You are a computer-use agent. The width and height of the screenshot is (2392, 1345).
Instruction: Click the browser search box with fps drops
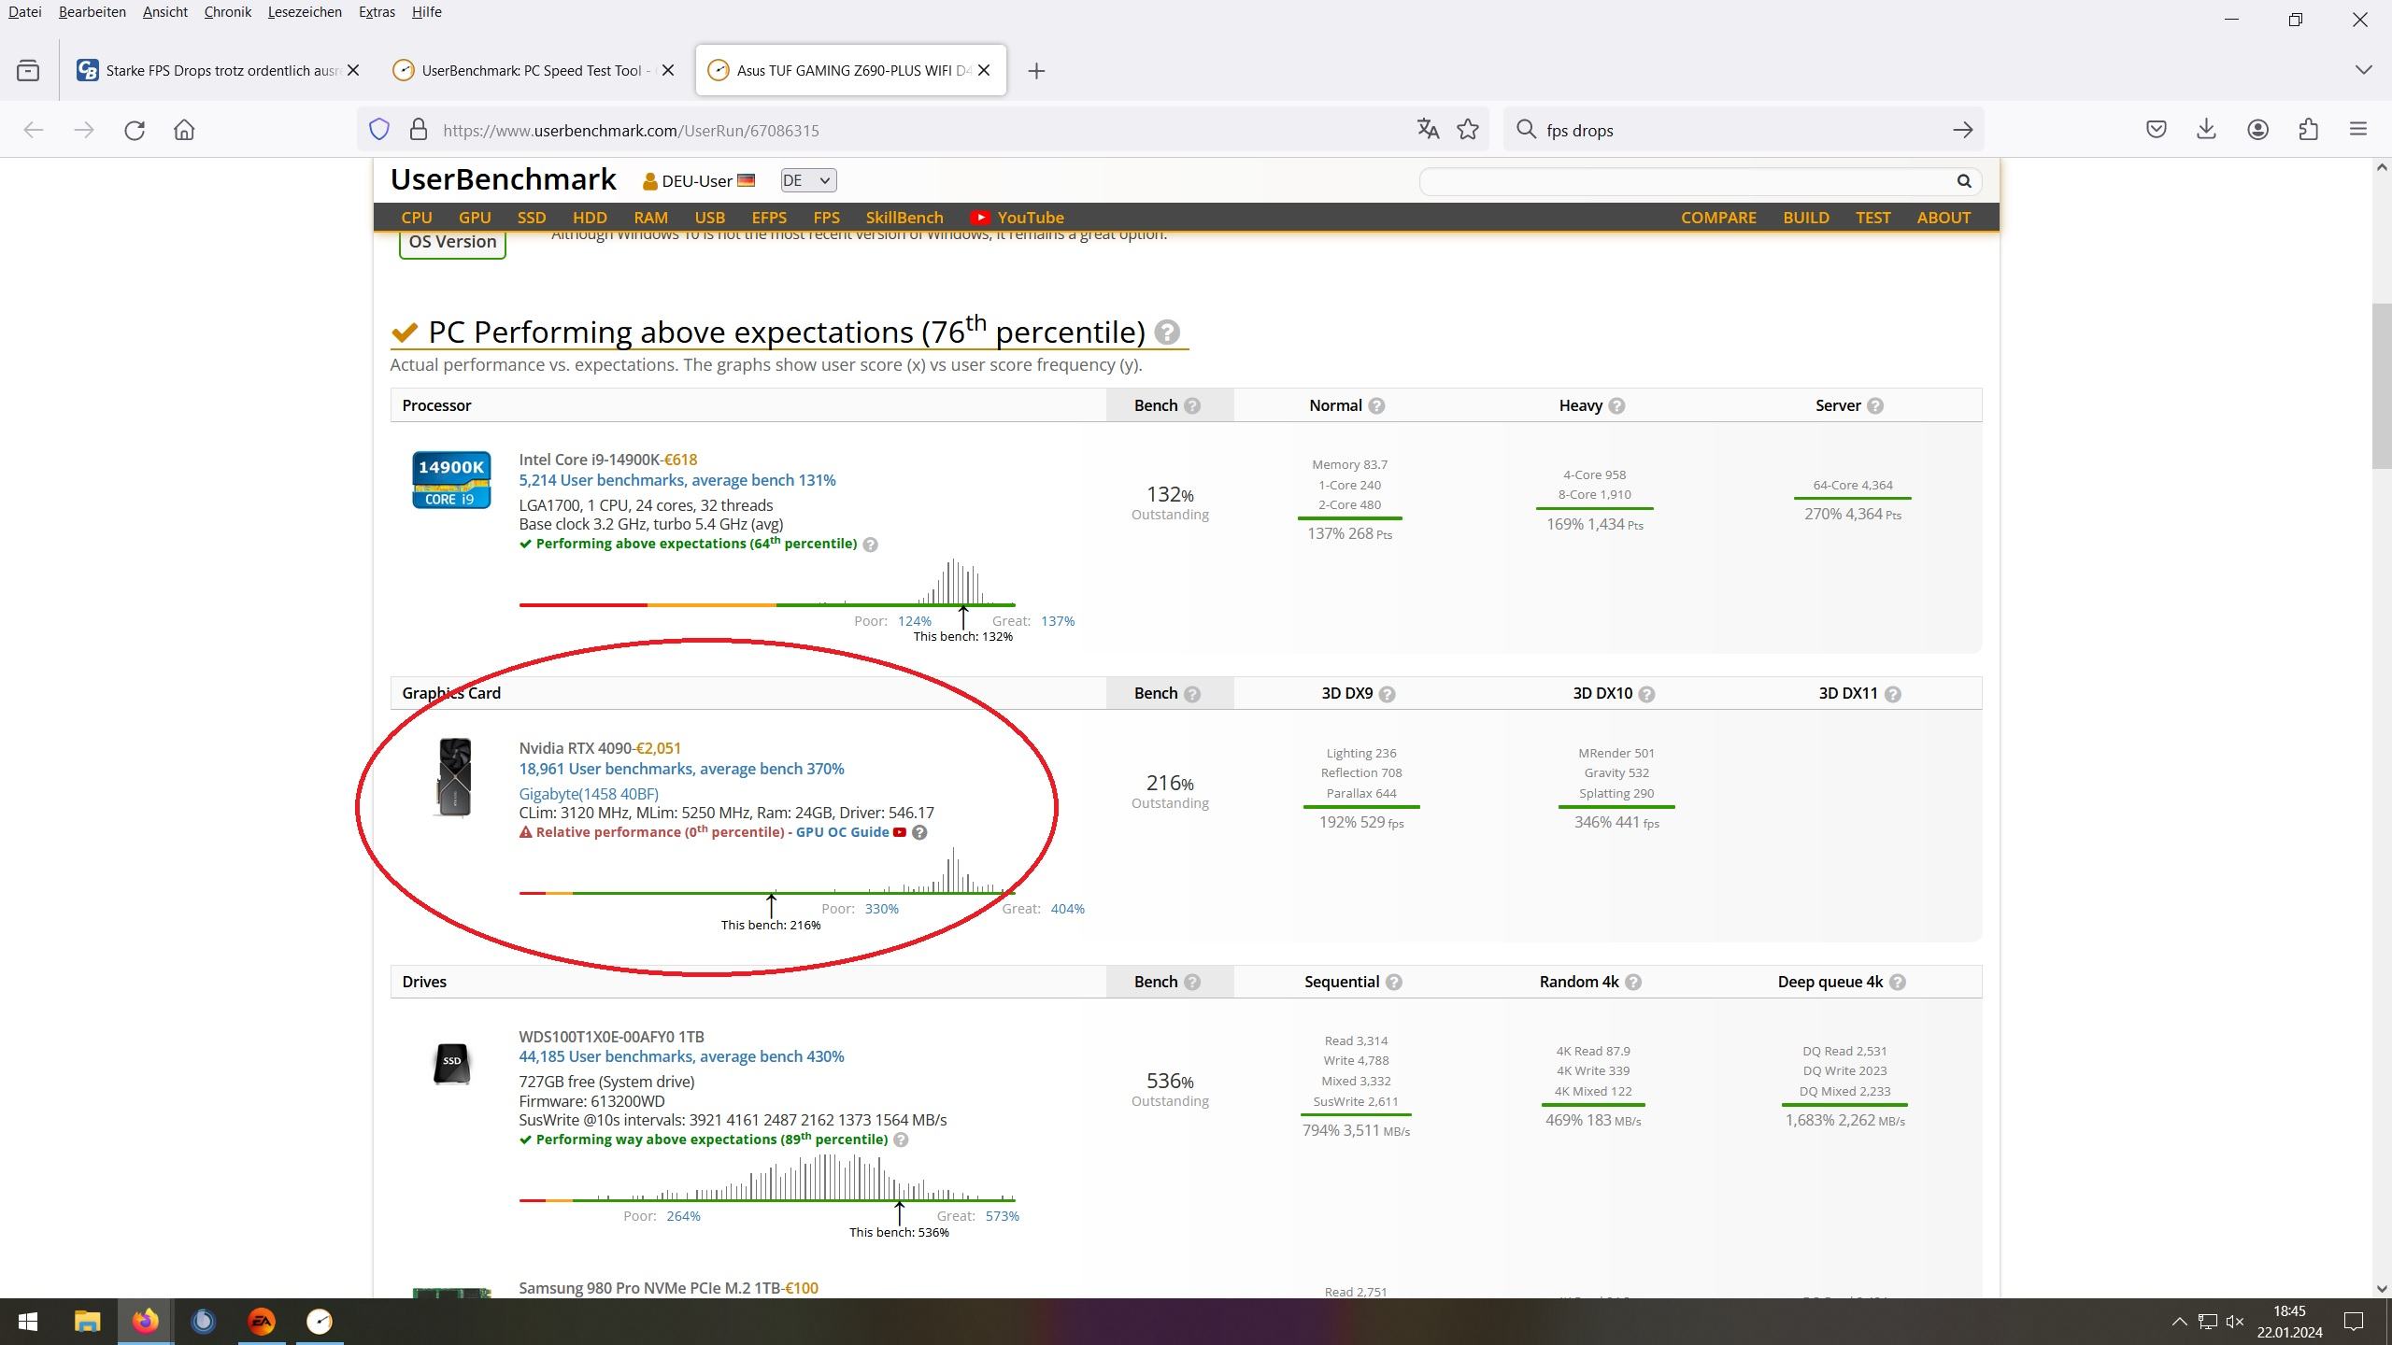[1743, 130]
